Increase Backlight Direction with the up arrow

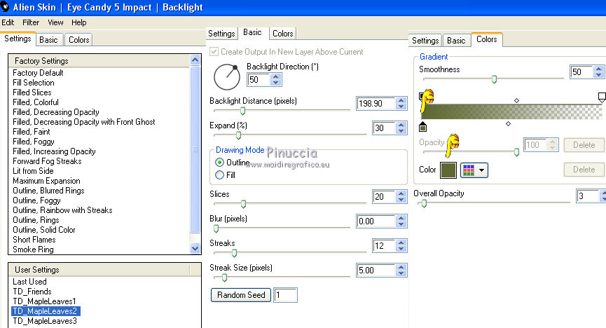[275, 76]
